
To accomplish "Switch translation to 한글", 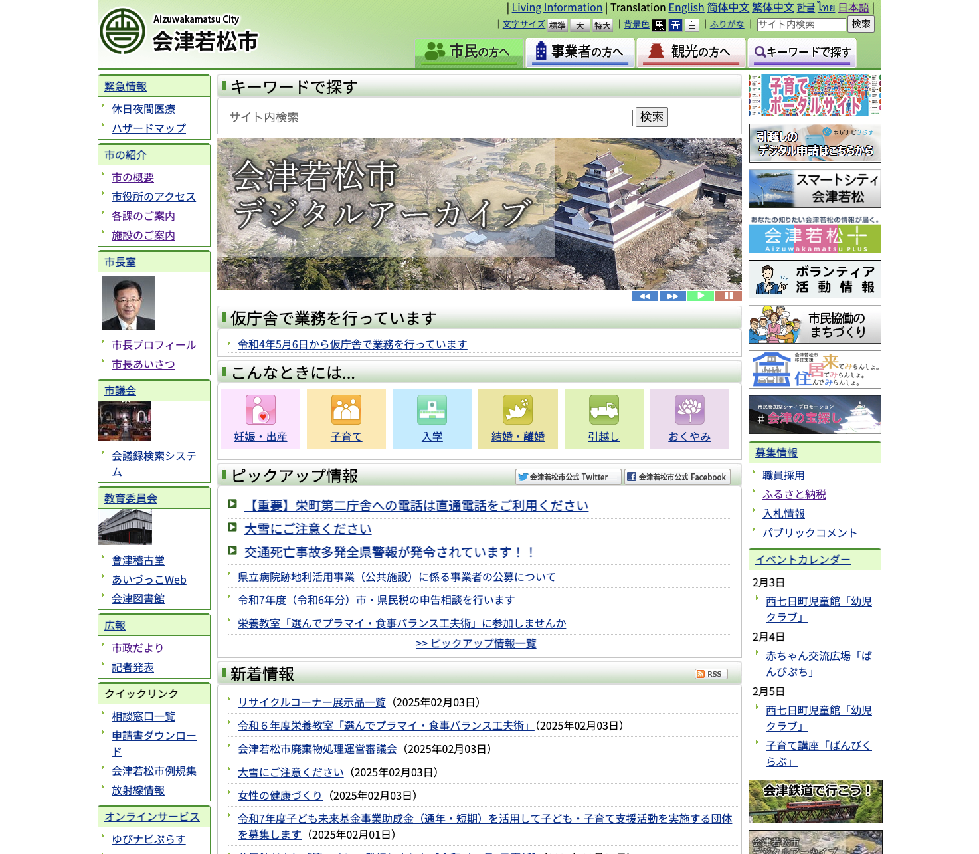I will [x=806, y=7].
